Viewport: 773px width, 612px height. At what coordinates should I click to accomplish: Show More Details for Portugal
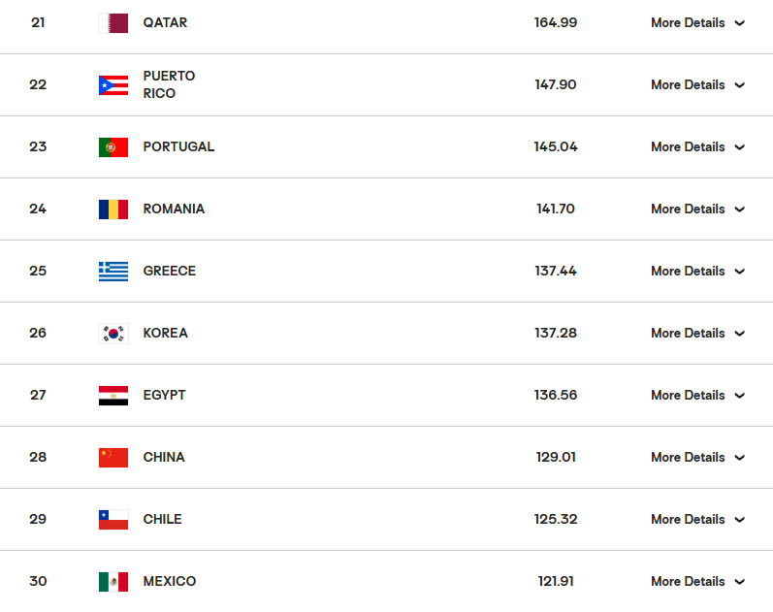(x=696, y=147)
